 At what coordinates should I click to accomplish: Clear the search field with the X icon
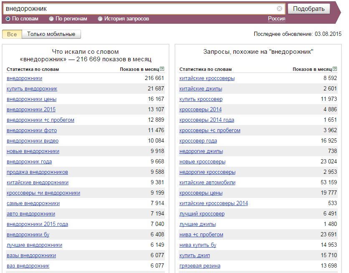coord(279,8)
